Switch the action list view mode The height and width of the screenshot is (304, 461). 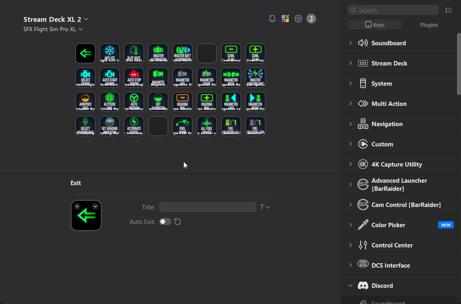(x=448, y=10)
